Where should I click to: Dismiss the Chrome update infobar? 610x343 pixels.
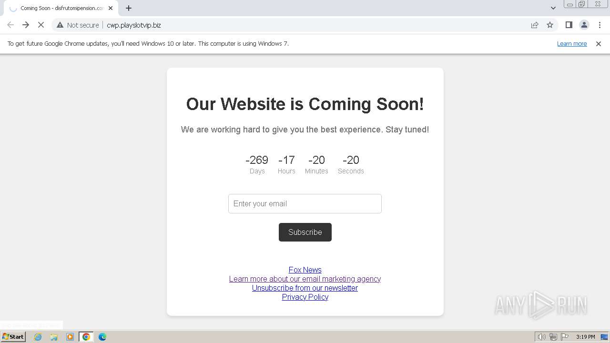click(x=599, y=43)
